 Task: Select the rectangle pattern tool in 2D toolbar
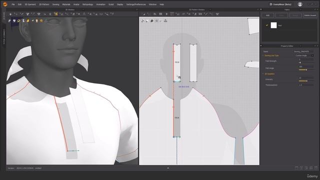point(160,14)
